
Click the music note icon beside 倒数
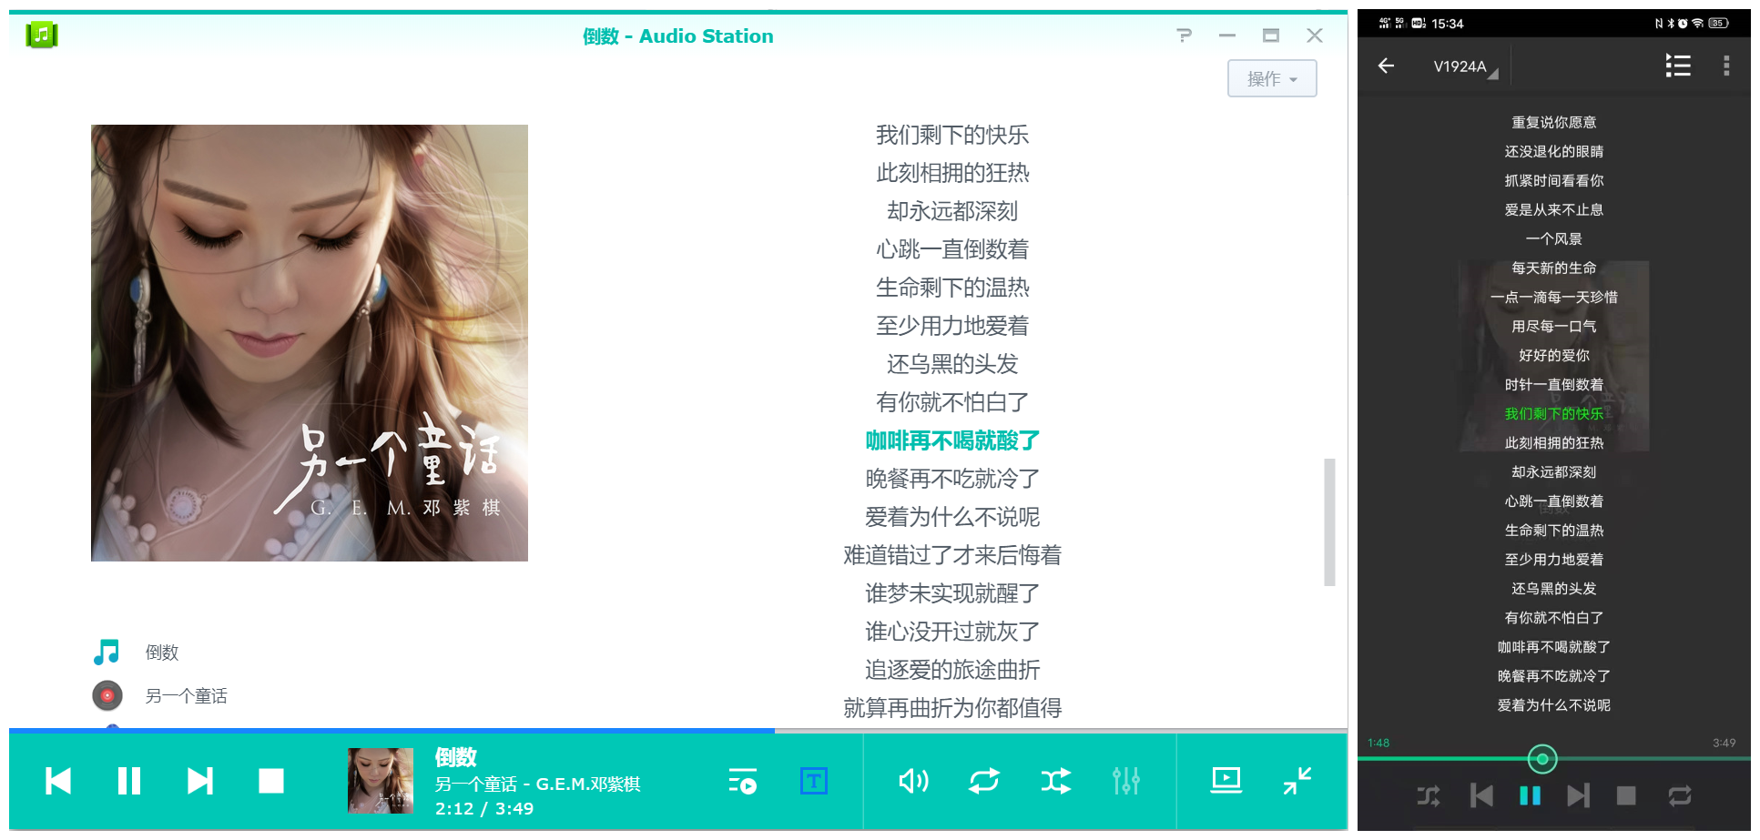pos(107,652)
